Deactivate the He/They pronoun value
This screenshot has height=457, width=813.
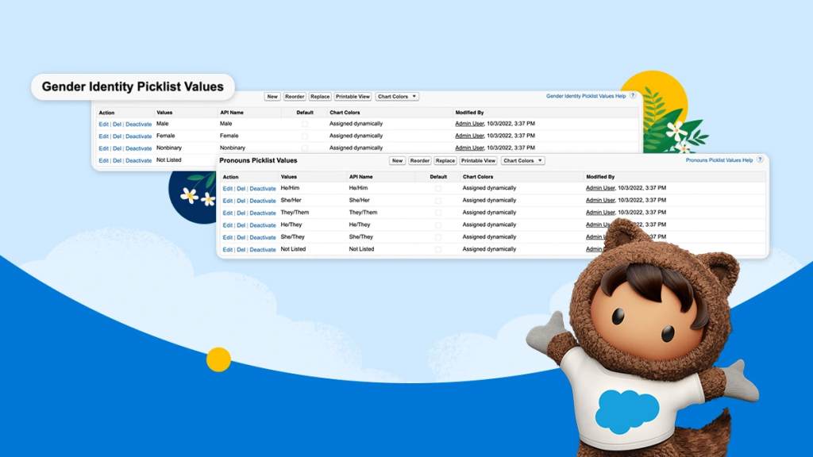click(263, 225)
